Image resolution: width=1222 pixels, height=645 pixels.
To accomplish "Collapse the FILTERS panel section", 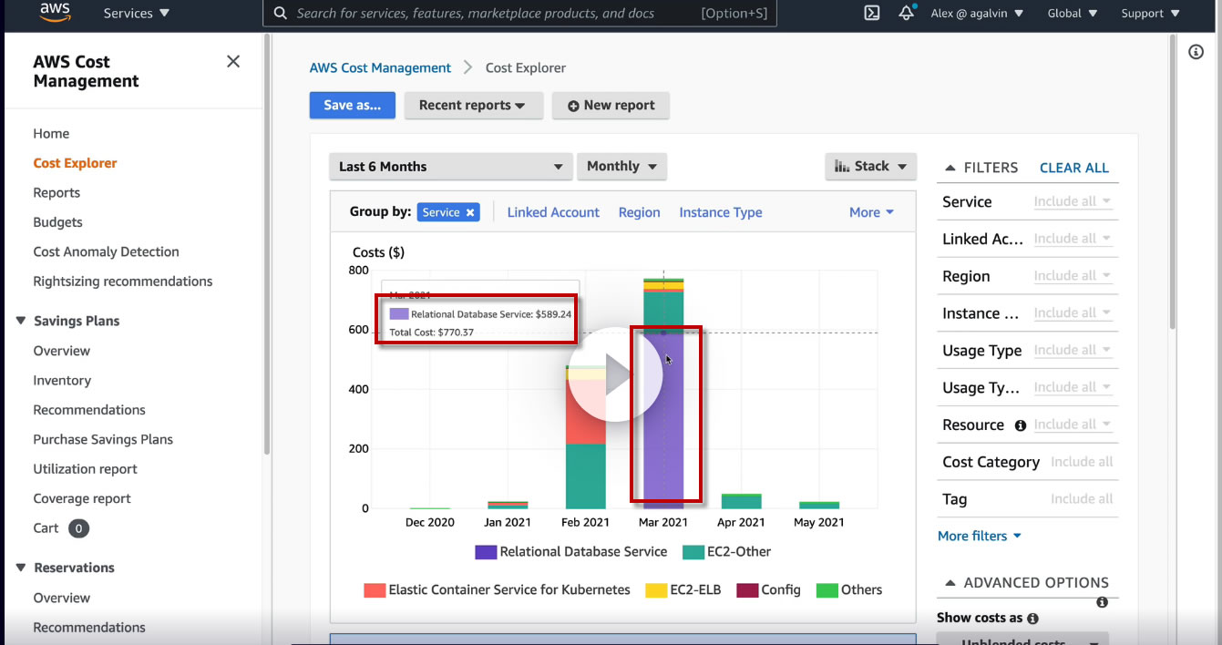I will pos(950,168).
